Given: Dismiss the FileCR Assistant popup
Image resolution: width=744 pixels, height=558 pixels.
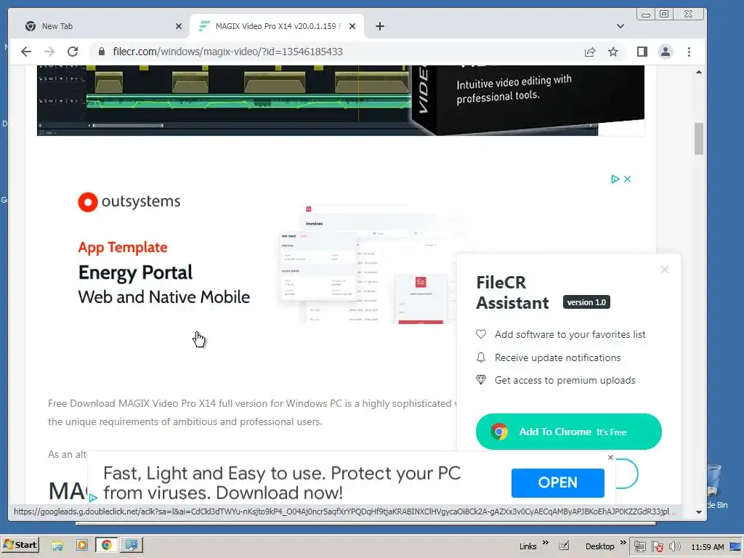Looking at the screenshot, I should [x=664, y=270].
